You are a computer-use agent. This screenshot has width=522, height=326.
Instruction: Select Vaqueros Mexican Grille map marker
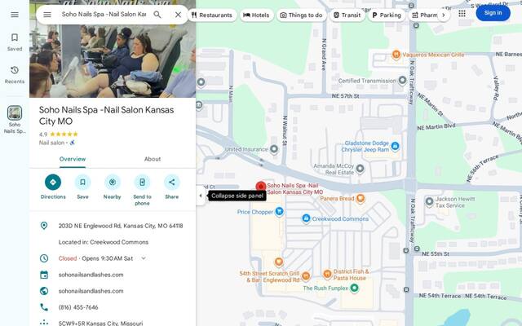(x=396, y=55)
